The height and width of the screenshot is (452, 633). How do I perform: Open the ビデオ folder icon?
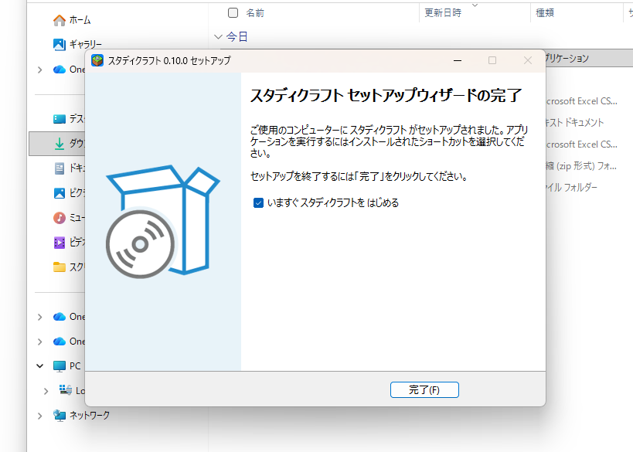point(60,243)
